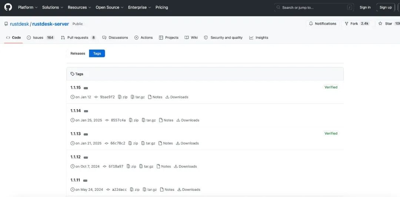Open Downloads for tag 1.1.15
The width and height of the screenshot is (400, 197).
[x=177, y=97]
